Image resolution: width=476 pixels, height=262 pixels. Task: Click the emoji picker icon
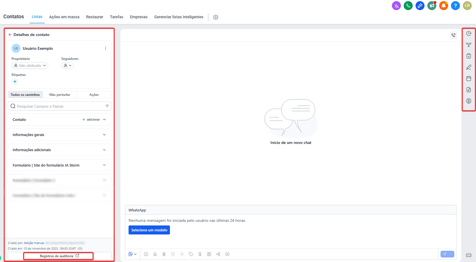(146, 254)
